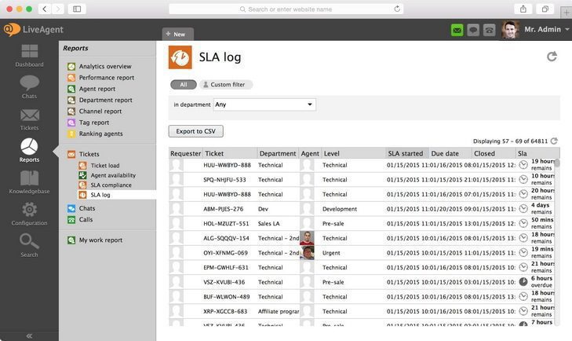
Task: Open the Dashboard section in sidebar
Action: coord(29,55)
